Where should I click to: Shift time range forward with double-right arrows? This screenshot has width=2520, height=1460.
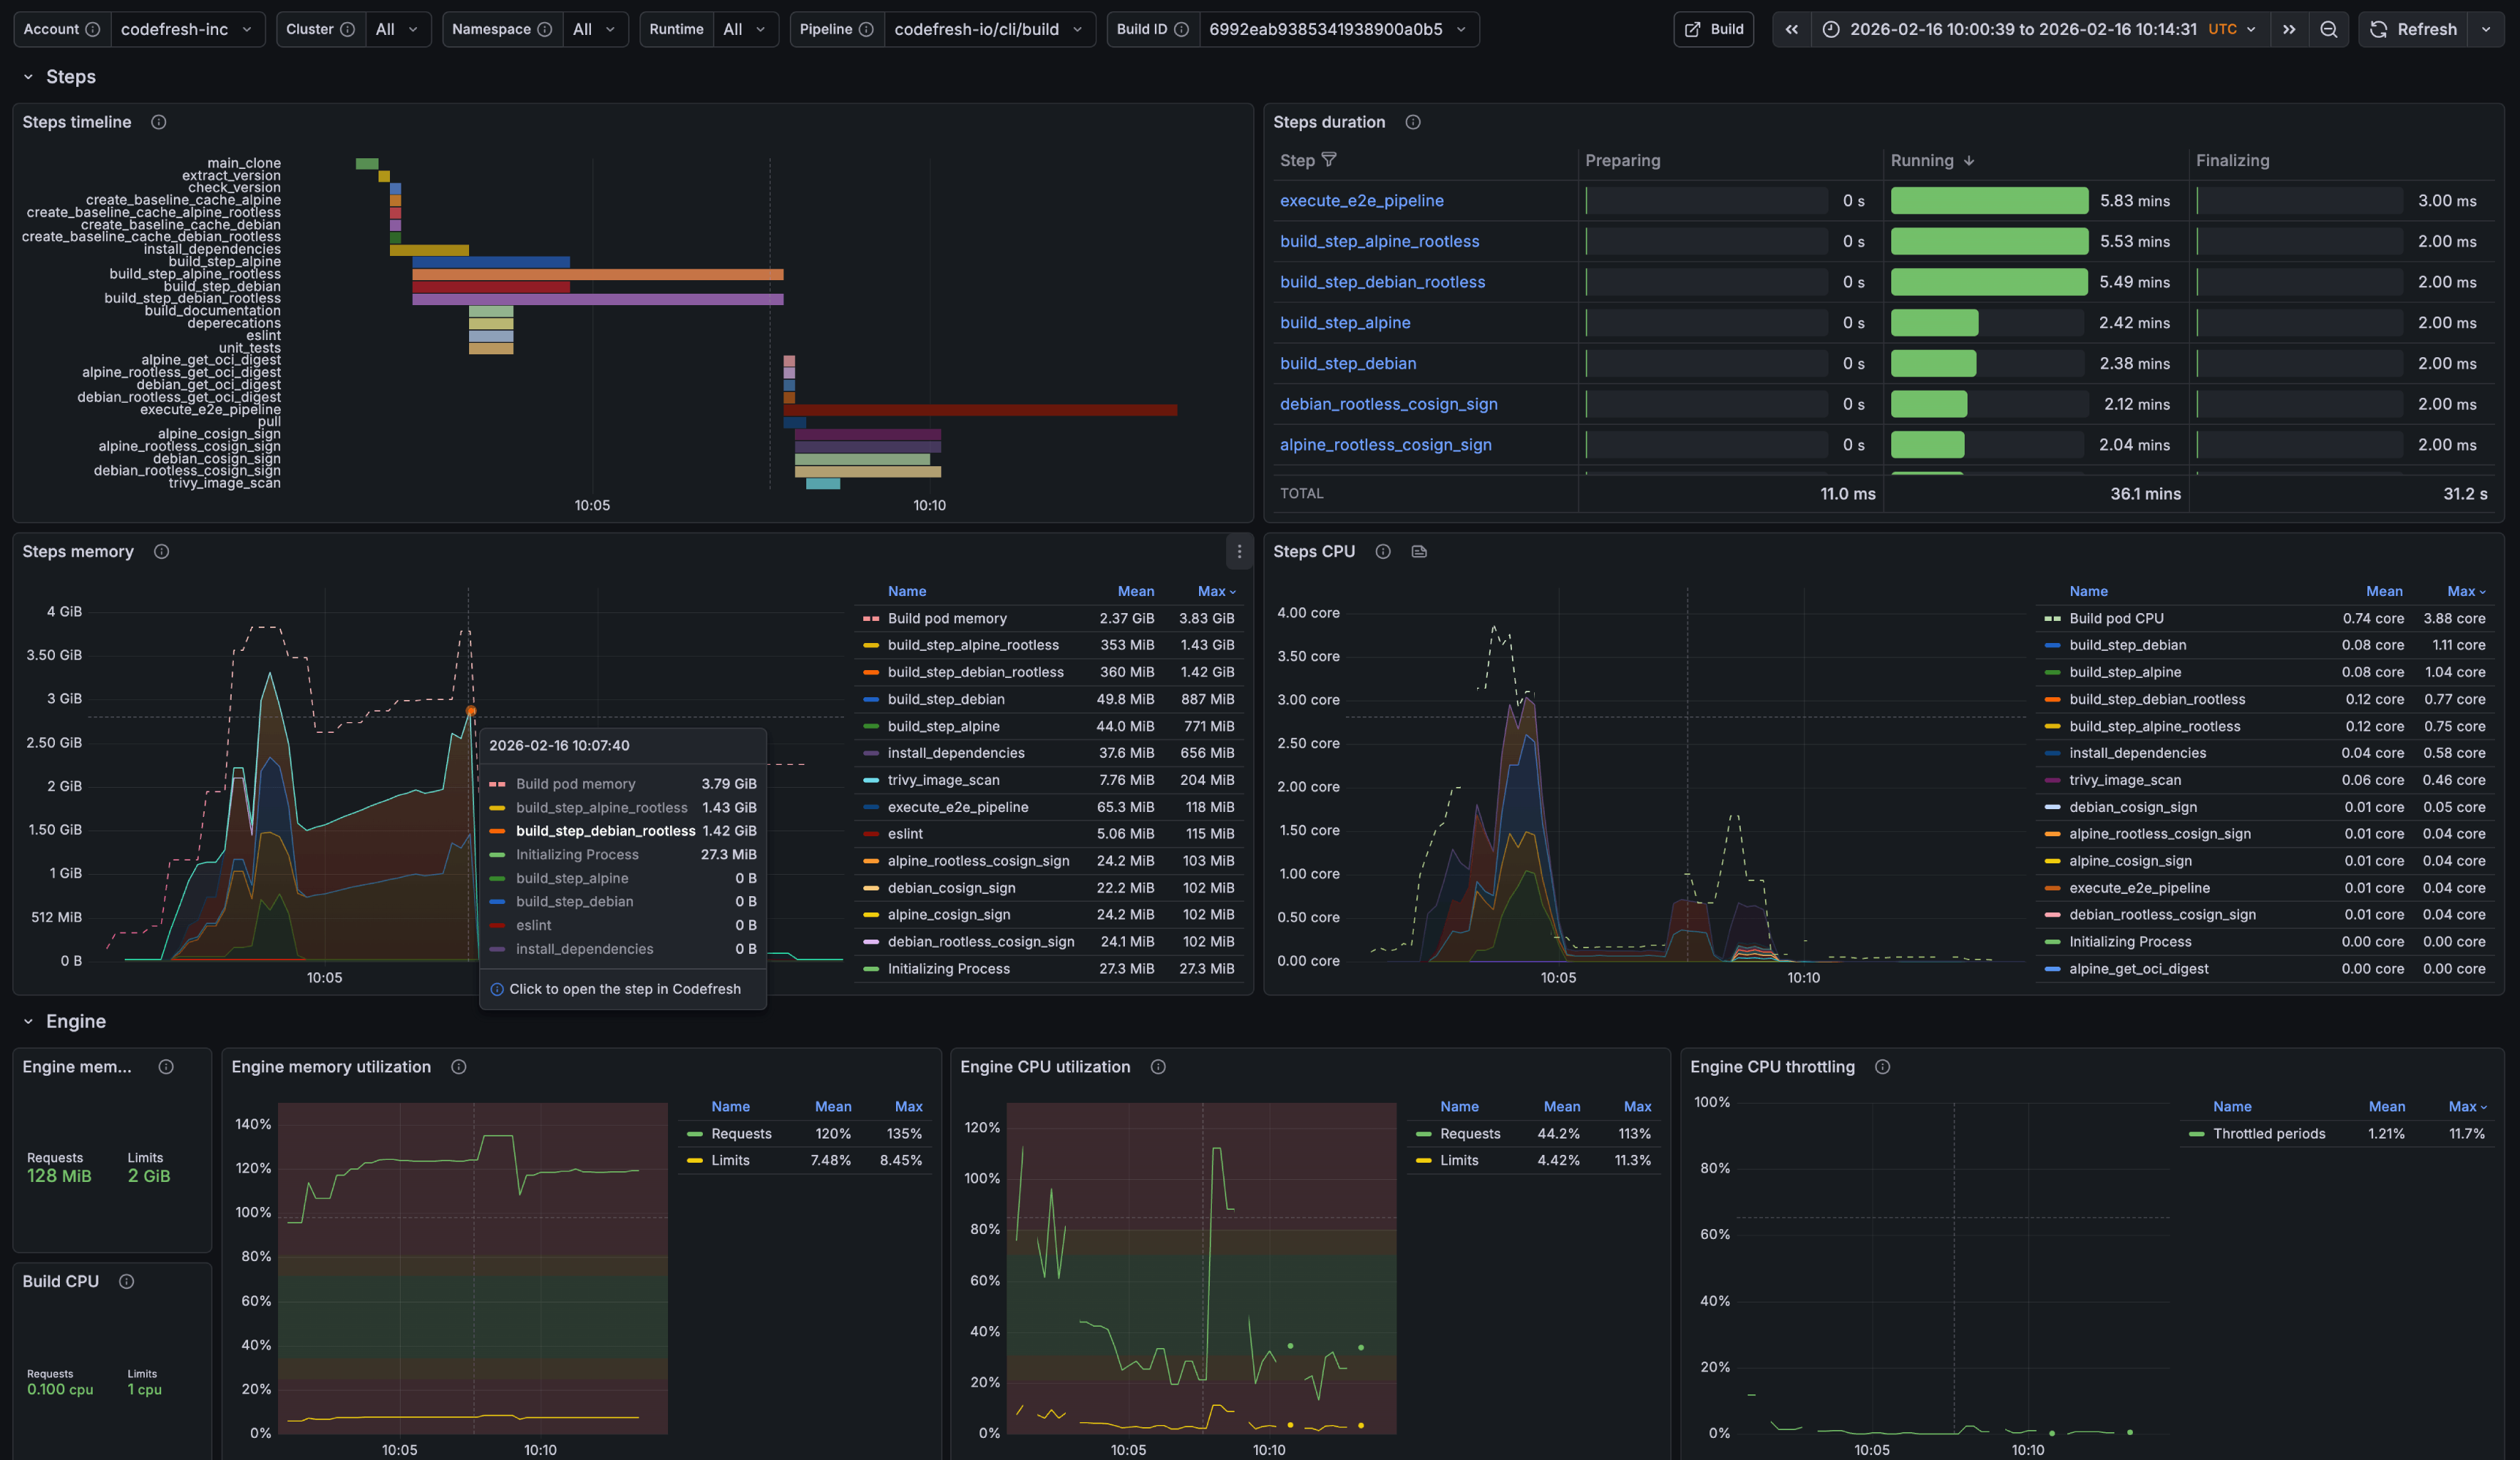coord(2289,29)
